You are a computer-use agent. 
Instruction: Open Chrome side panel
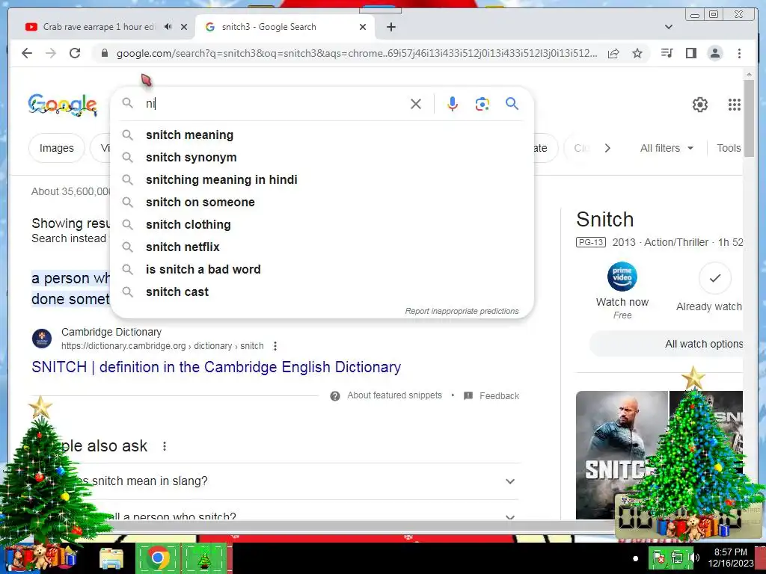pyautogui.click(x=690, y=53)
